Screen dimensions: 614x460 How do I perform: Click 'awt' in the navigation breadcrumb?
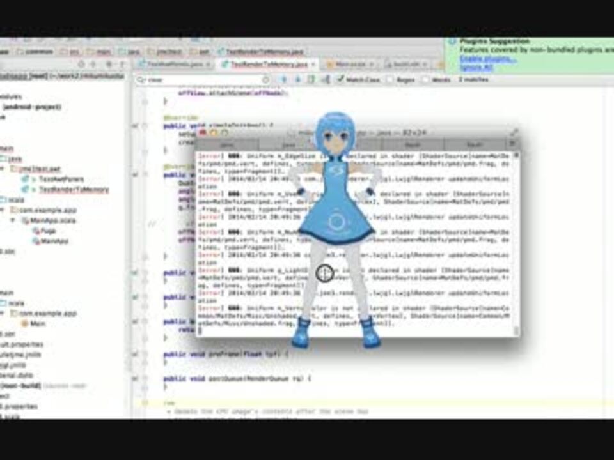tap(200, 52)
